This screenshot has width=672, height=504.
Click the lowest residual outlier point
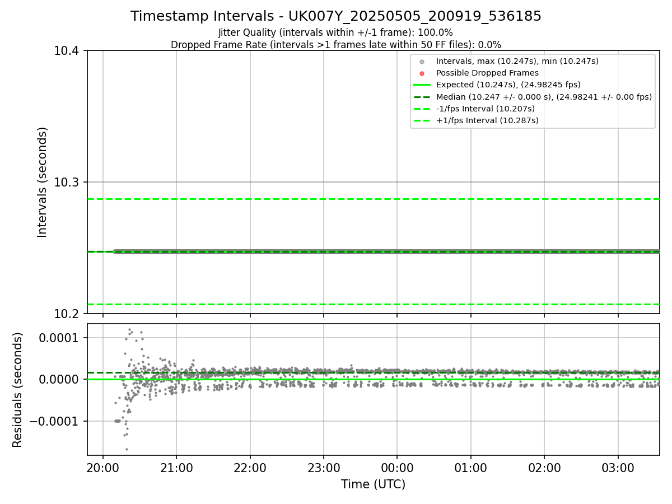[127, 449]
